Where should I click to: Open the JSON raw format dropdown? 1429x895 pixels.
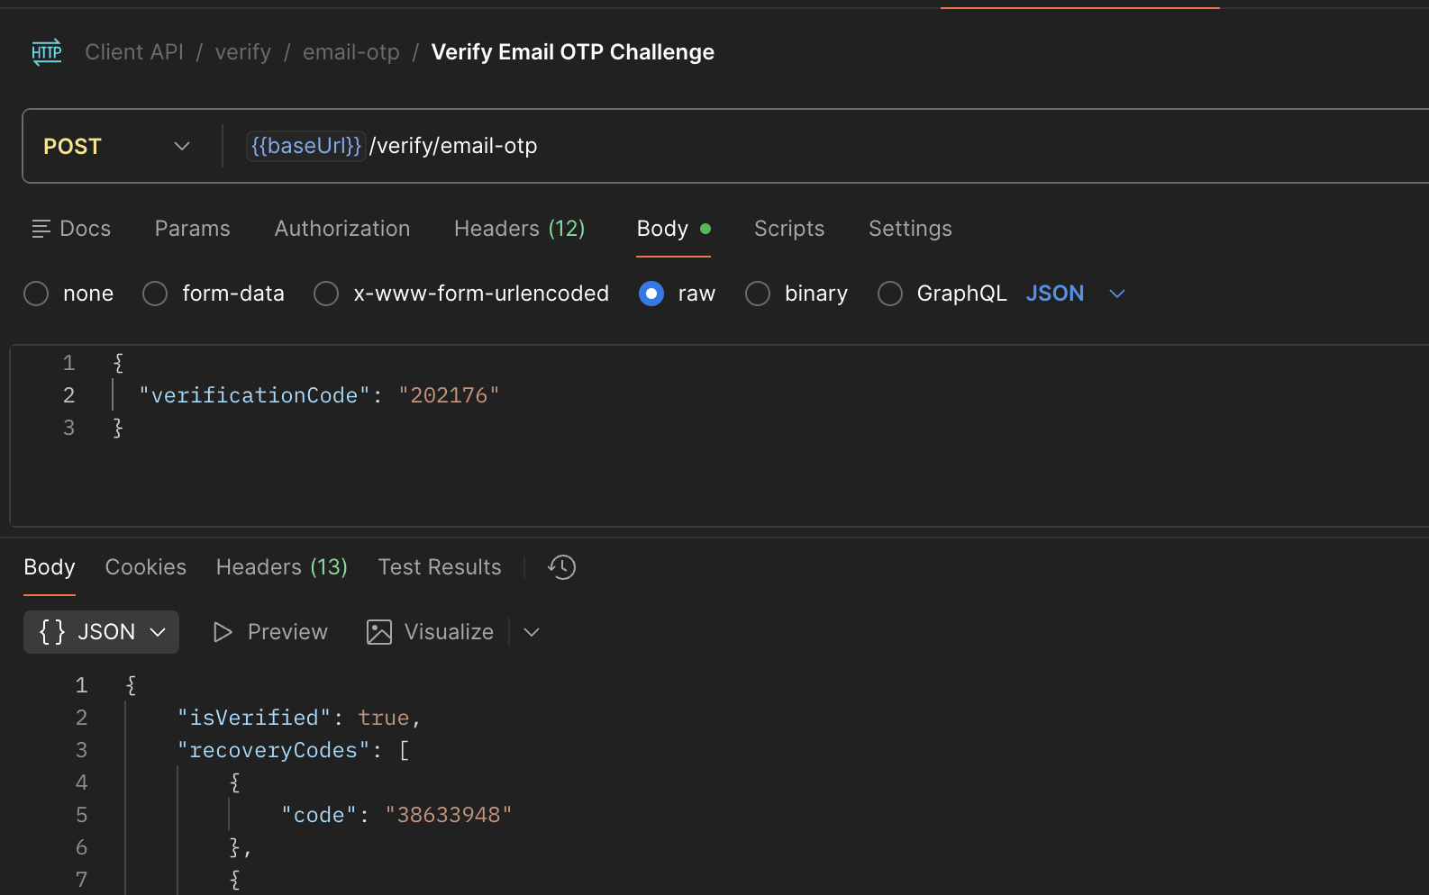[1076, 294]
